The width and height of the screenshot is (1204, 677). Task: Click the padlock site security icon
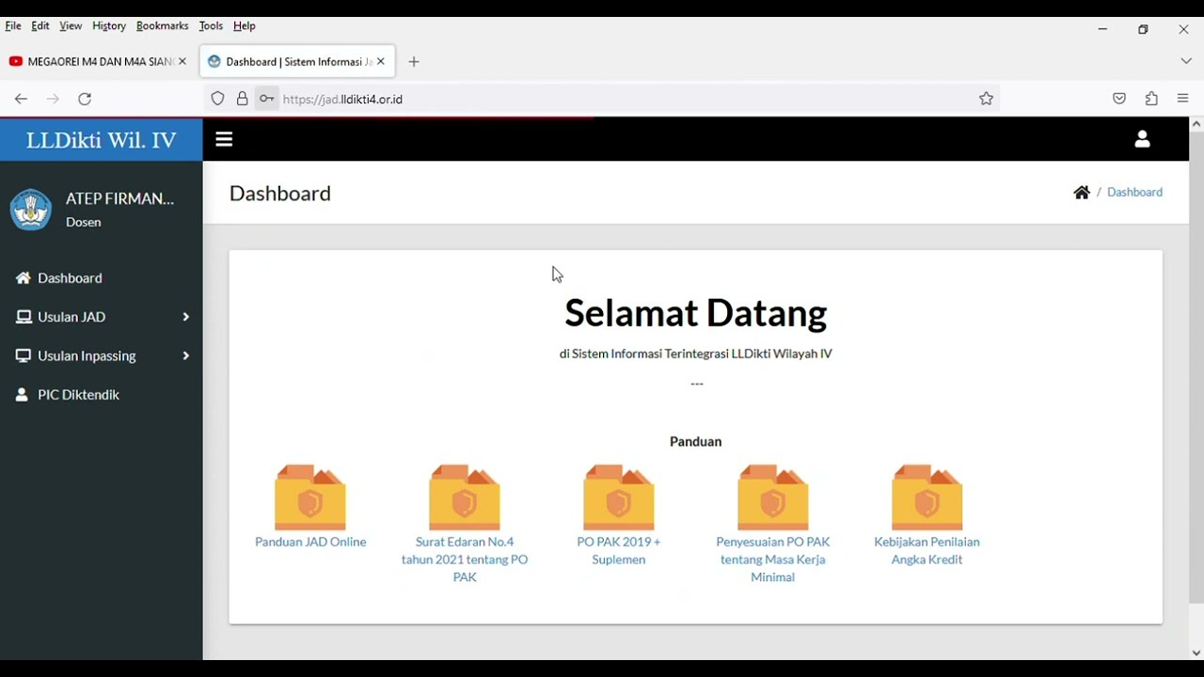click(x=242, y=99)
